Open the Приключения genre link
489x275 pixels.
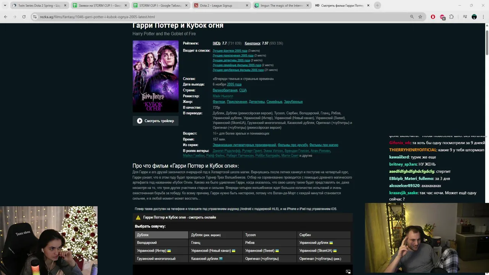237,102
